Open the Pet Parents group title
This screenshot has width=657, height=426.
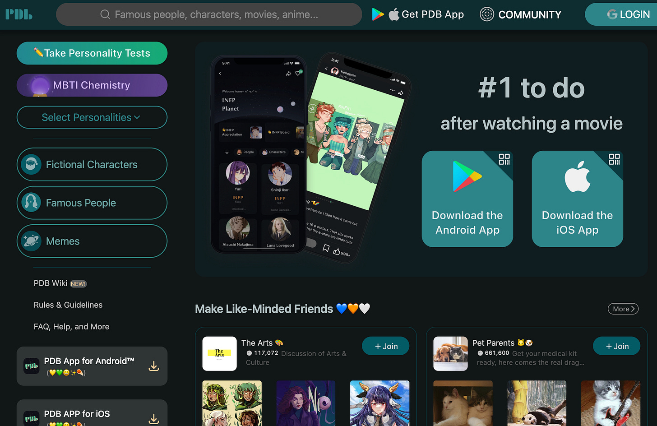pyautogui.click(x=502, y=343)
